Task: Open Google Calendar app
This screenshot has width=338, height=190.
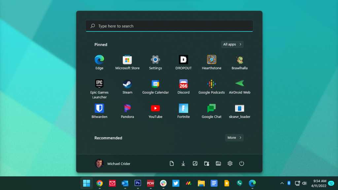Action: [155, 87]
